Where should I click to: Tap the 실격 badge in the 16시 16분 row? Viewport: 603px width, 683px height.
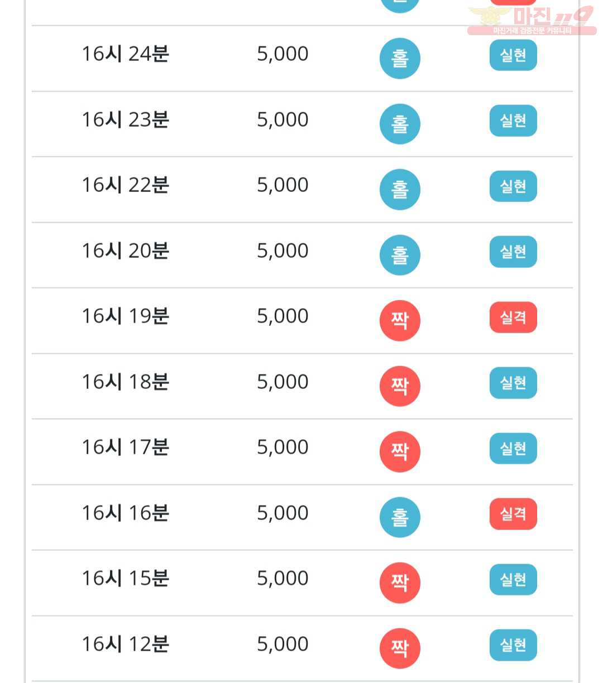[x=513, y=514]
